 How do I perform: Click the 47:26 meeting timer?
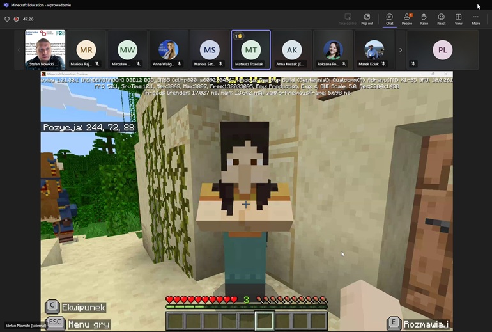(x=28, y=19)
